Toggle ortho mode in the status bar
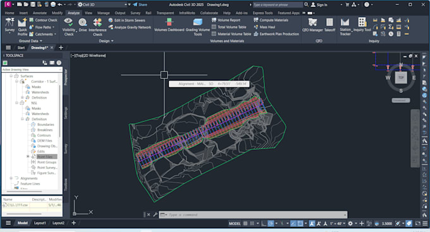The image size is (430, 232). (264, 224)
